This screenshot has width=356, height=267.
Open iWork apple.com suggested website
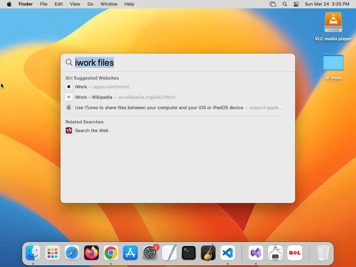point(175,87)
